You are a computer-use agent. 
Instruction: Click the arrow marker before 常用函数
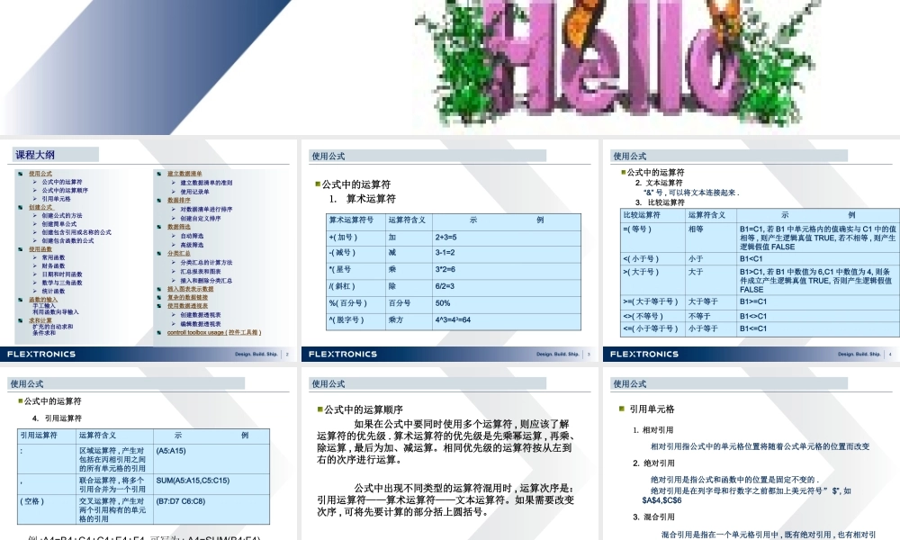click(35, 258)
